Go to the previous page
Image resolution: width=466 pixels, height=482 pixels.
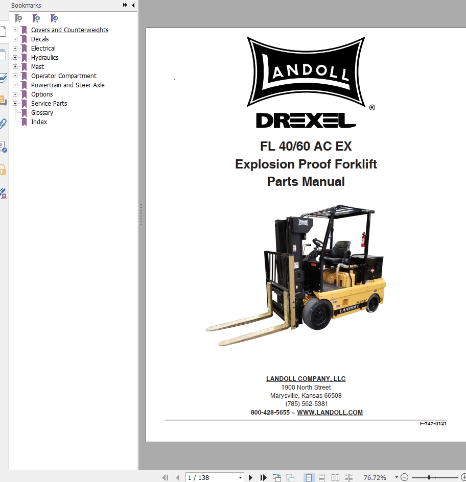[178, 477]
